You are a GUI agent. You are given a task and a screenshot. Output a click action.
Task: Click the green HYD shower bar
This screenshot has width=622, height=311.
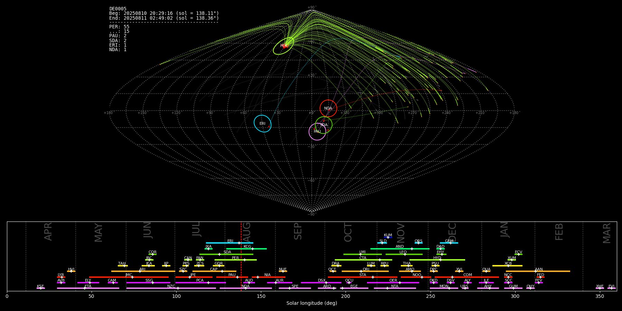pos(437,260)
